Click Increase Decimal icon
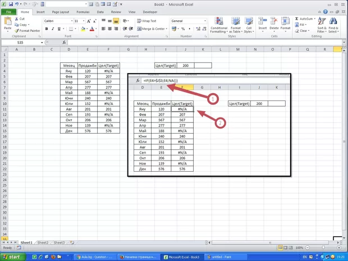 point(198,29)
